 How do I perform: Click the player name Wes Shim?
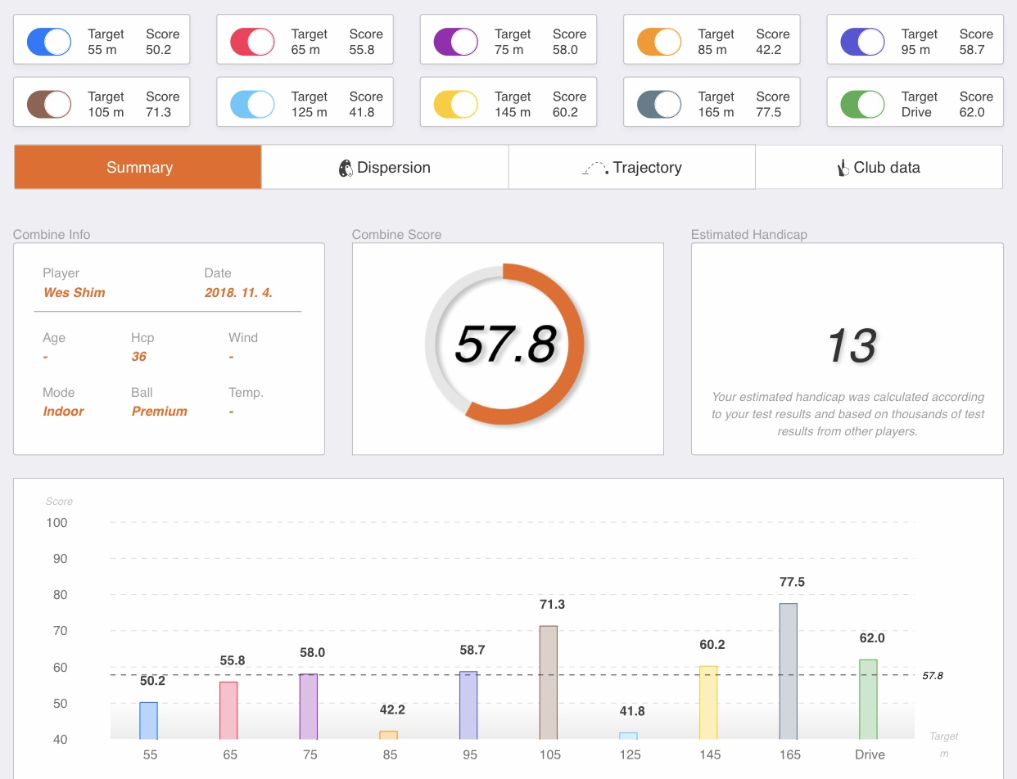(x=74, y=293)
